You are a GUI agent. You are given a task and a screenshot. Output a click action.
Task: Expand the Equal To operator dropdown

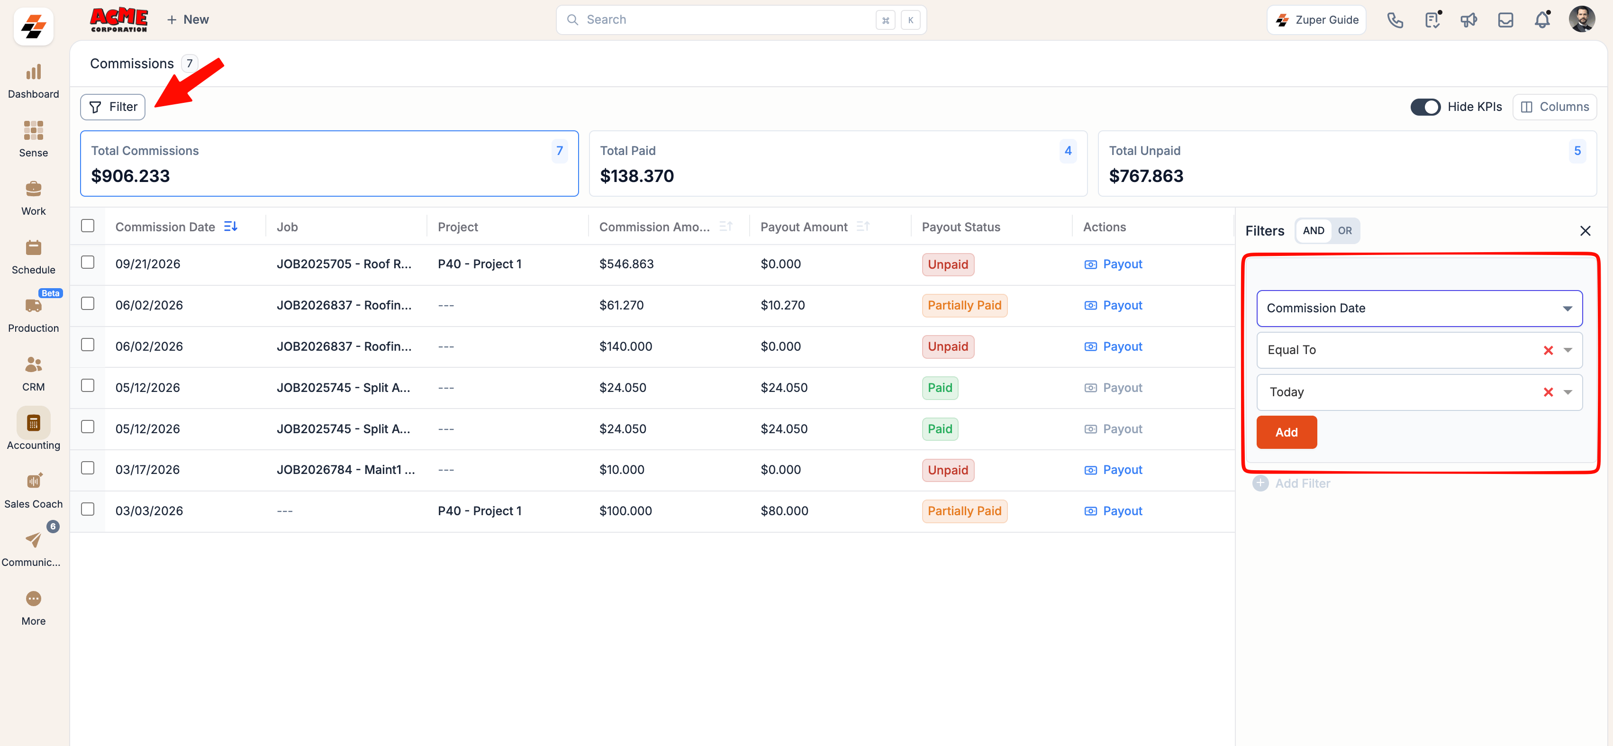point(1568,350)
